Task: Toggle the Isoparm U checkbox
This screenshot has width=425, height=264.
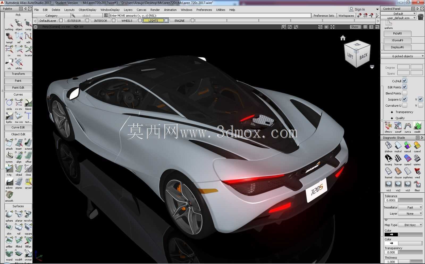Action: [x=405, y=99]
